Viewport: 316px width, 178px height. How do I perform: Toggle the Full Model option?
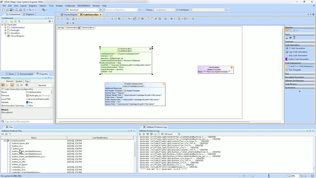182,10
